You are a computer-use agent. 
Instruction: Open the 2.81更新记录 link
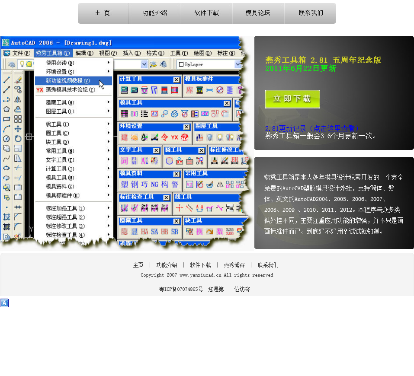[x=312, y=128]
